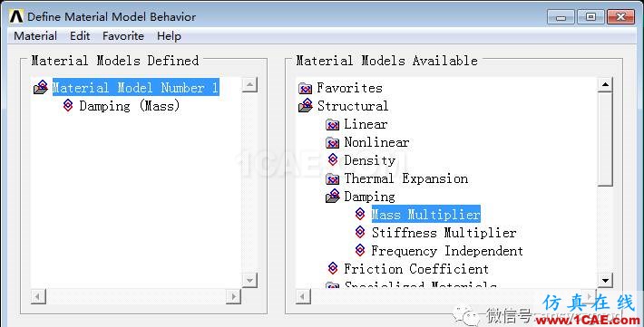Select the defined Damping (Mass) entry
Screen dimensions: 644x327
[x=130, y=106]
